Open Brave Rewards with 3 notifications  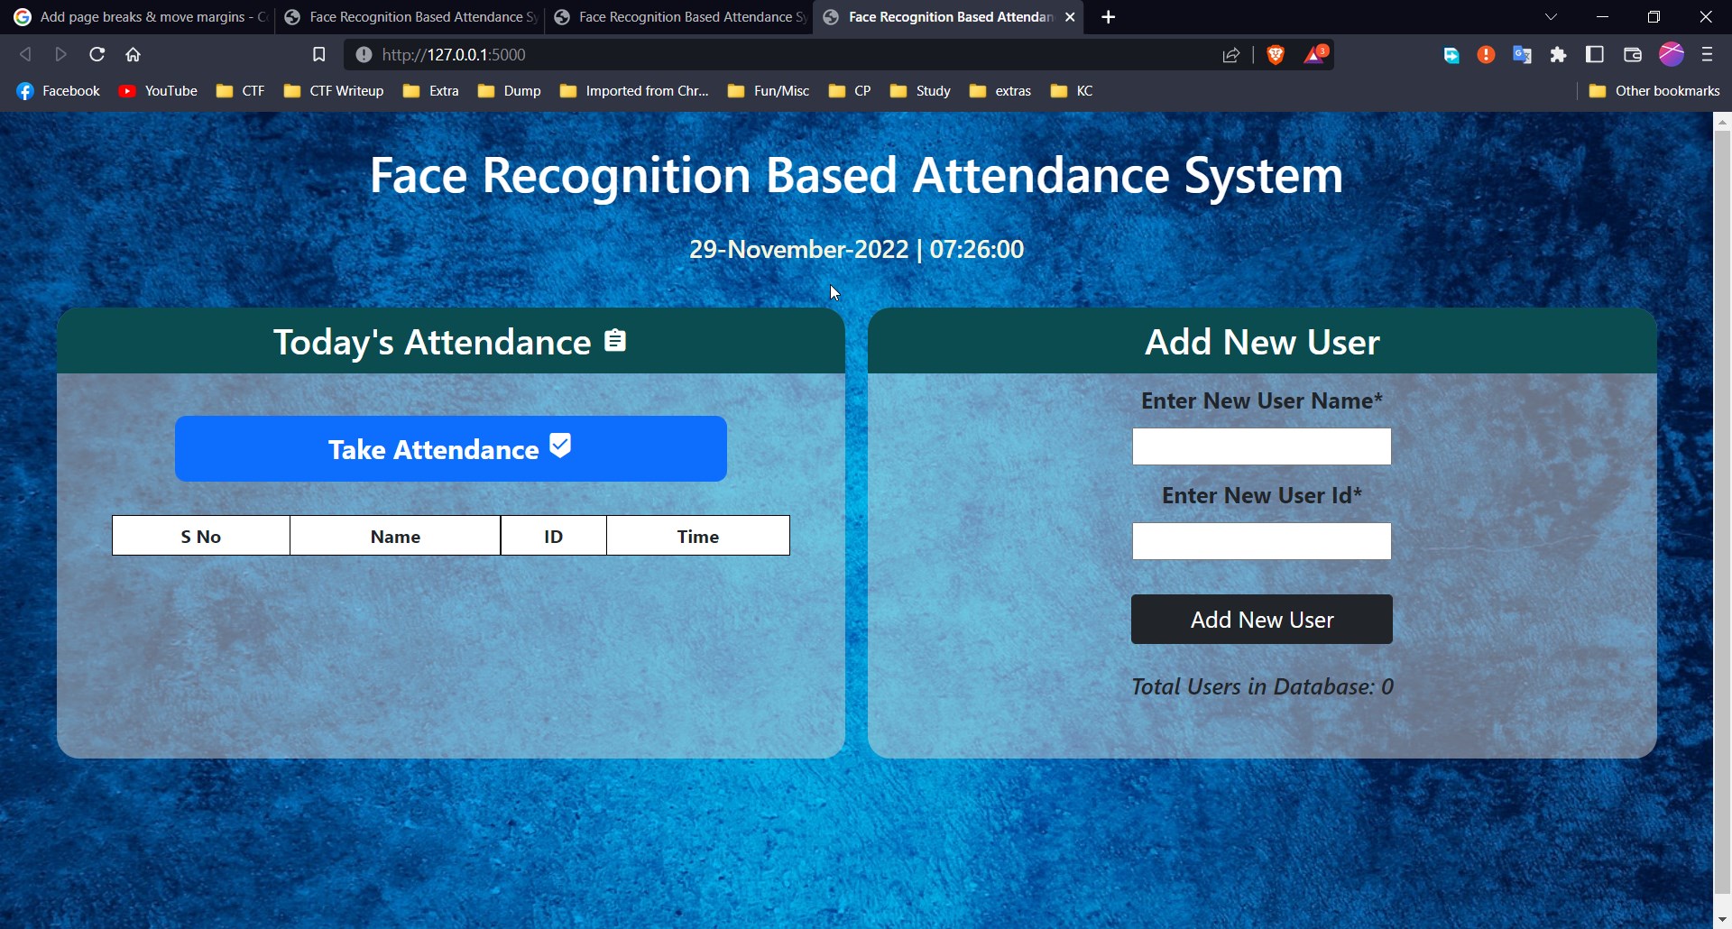[1315, 54]
